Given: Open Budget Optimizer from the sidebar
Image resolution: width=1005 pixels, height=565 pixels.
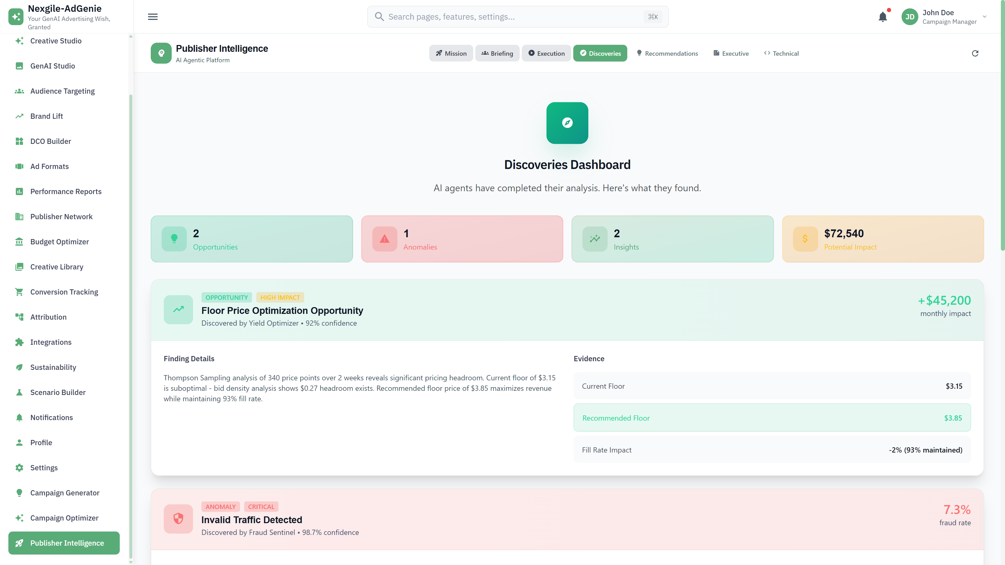Looking at the screenshot, I should click(x=59, y=242).
